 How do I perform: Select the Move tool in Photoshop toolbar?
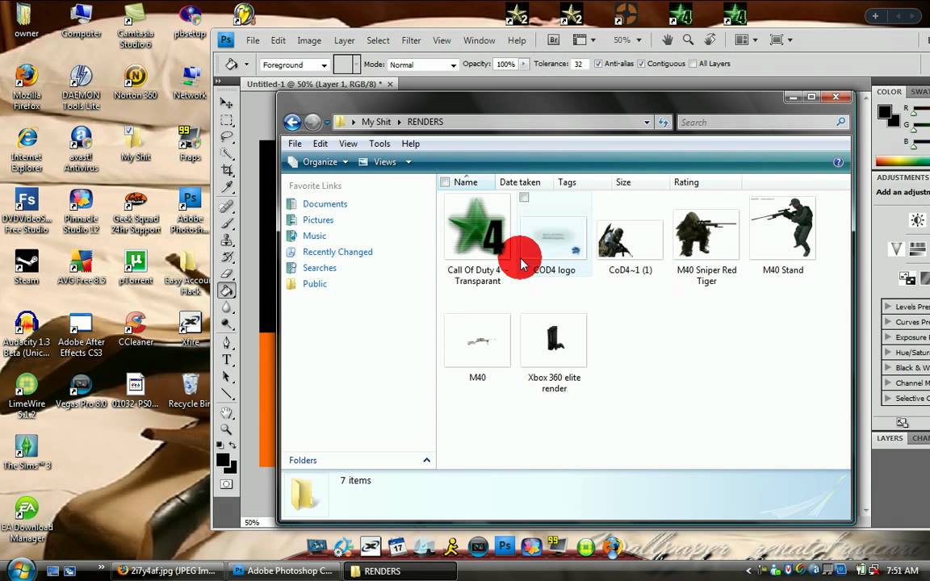pos(226,103)
